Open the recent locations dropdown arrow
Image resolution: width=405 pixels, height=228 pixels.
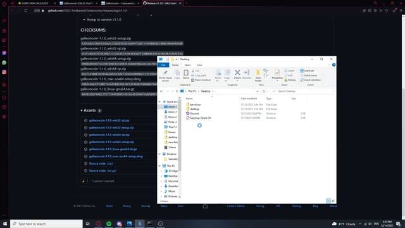point(172,91)
